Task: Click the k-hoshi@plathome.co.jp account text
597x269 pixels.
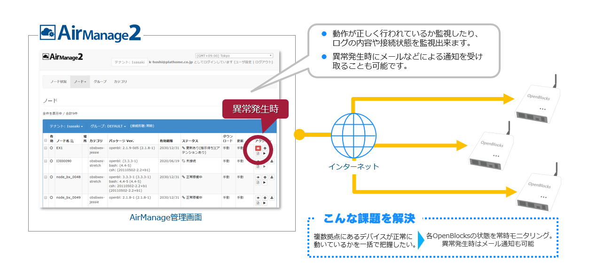Action: tap(171, 62)
